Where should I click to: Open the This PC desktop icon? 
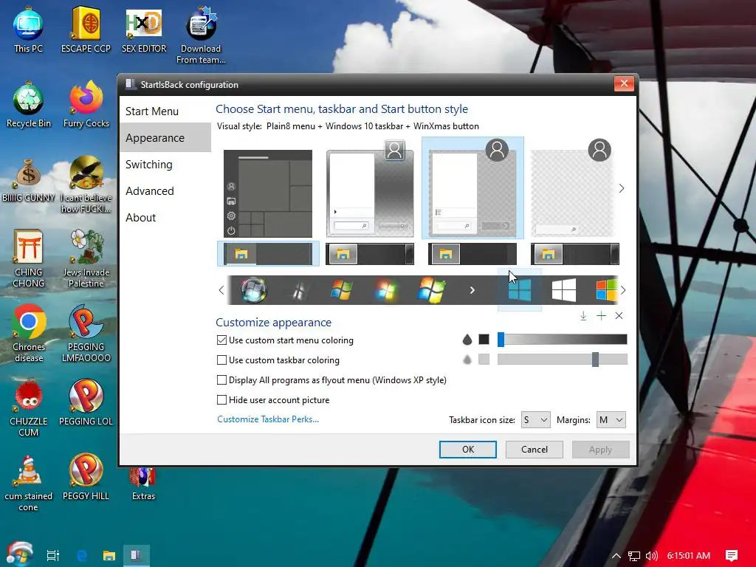click(x=28, y=30)
